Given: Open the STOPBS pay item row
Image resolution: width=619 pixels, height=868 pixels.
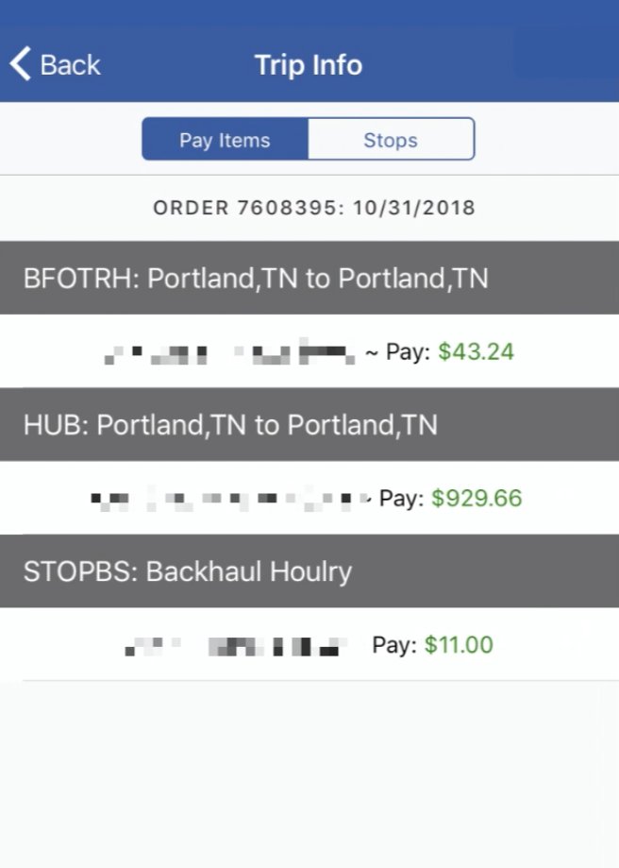Looking at the screenshot, I should coord(309,644).
